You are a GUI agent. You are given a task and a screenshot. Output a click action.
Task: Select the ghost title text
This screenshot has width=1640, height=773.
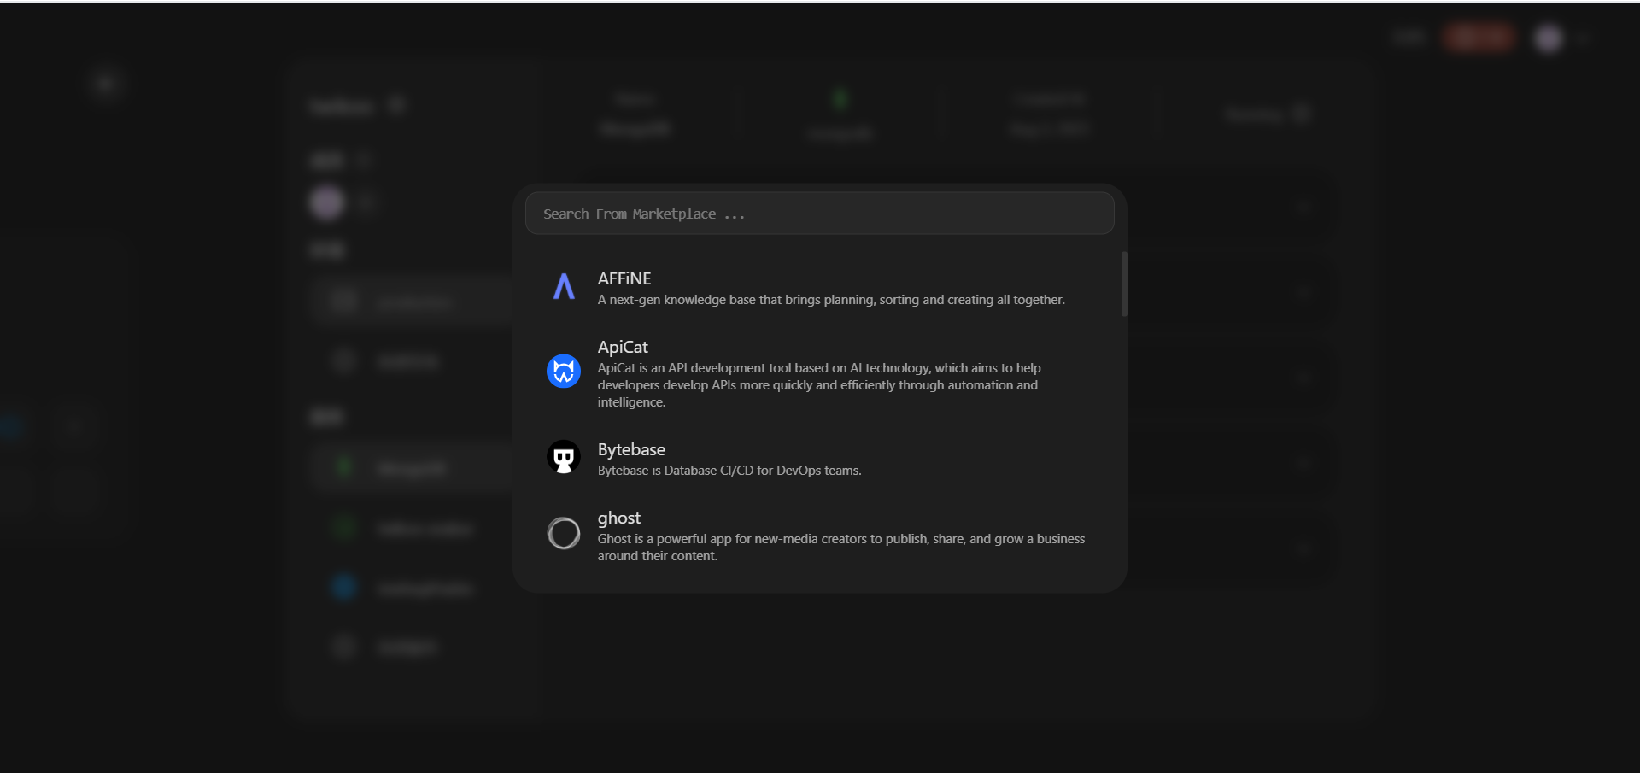619,518
